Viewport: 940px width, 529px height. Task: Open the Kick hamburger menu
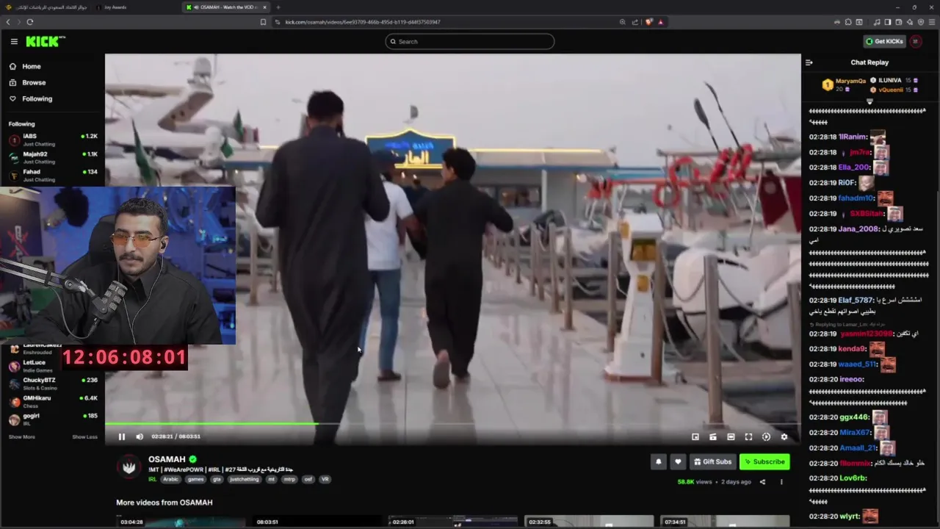tap(14, 42)
